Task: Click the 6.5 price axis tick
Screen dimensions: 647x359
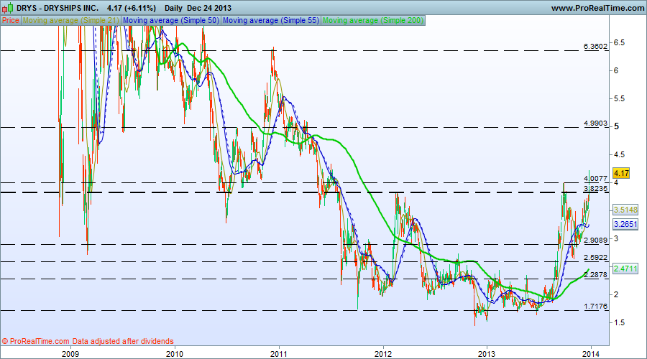Action: 619,42
